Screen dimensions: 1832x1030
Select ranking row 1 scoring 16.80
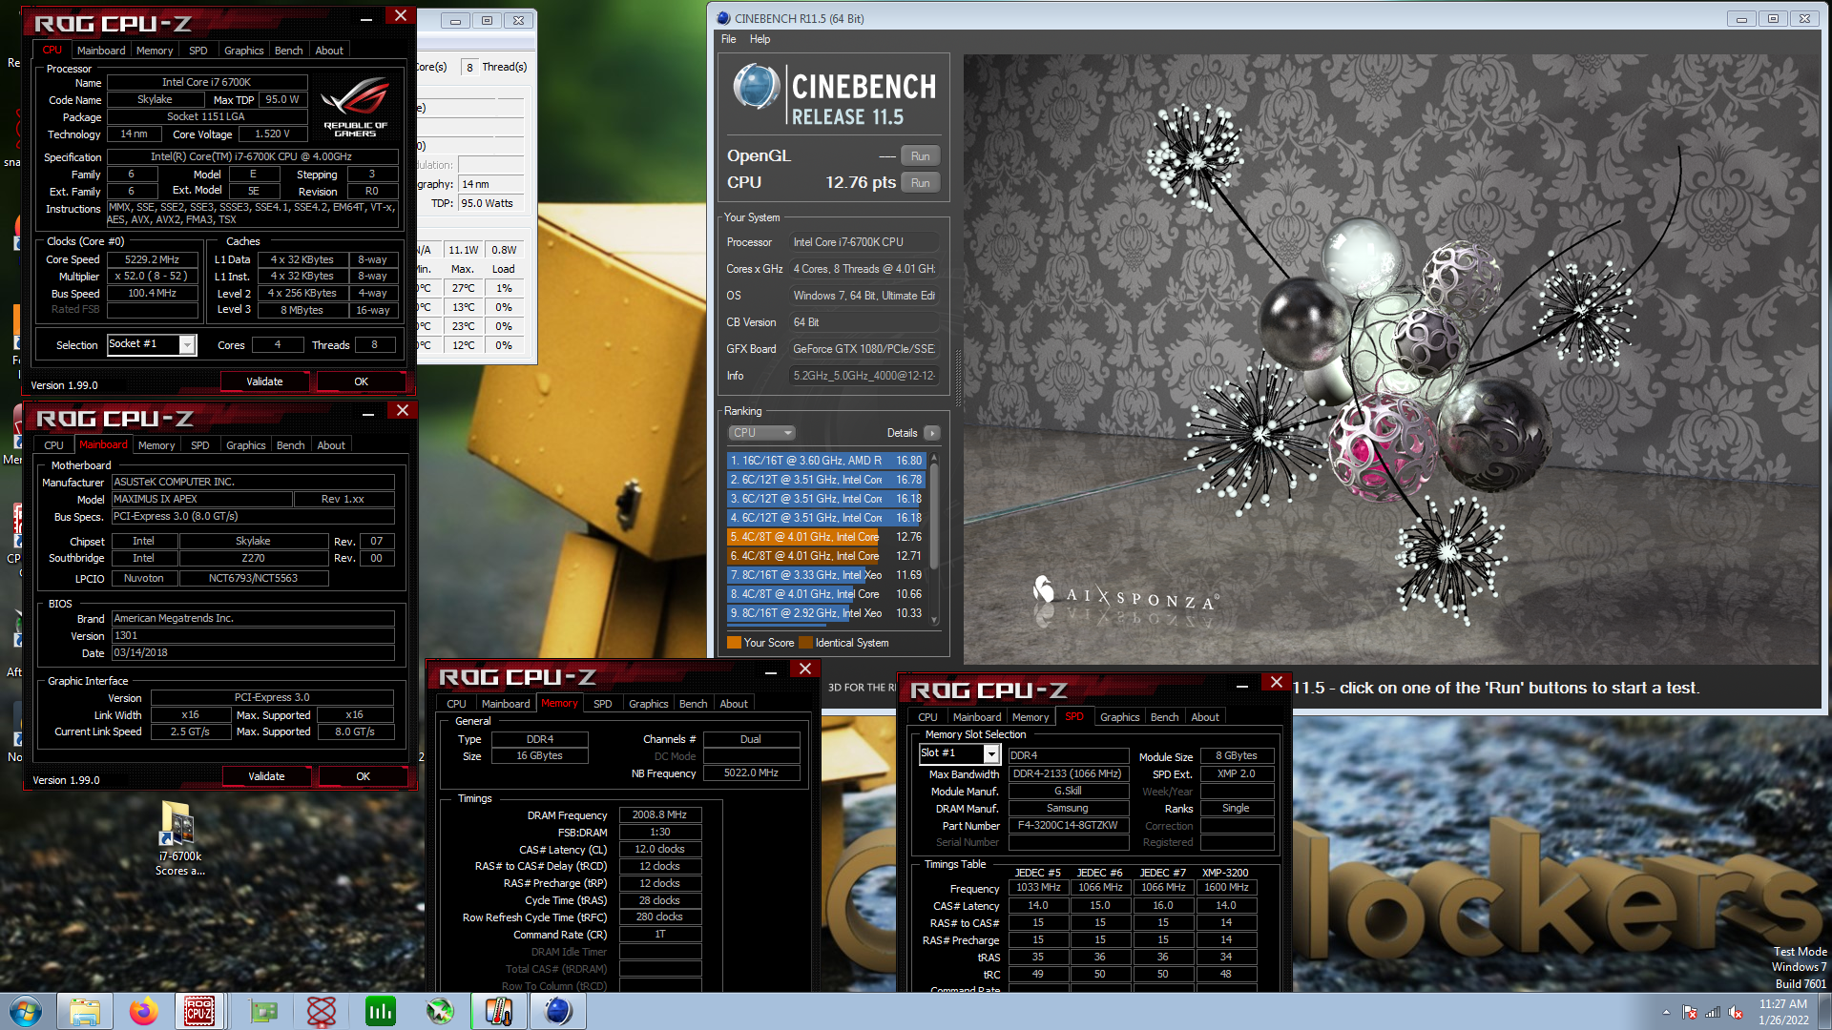(826, 461)
